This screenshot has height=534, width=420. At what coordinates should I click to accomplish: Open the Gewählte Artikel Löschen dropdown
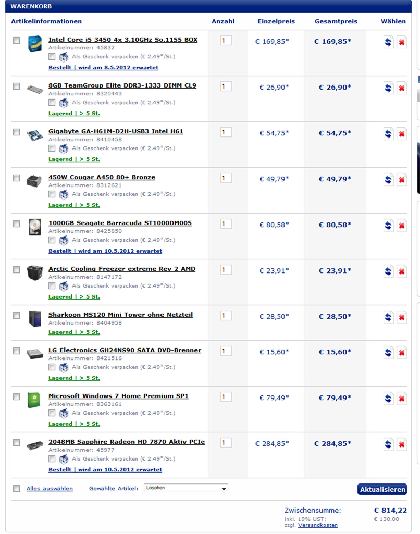(186, 488)
